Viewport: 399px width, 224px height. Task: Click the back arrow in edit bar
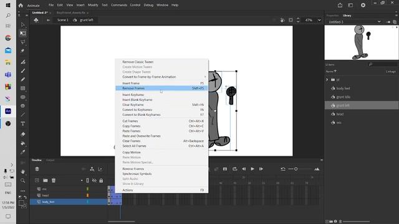48,20
